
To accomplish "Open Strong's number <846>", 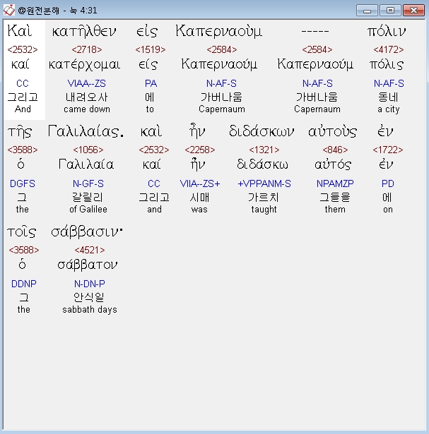I will click(335, 150).
